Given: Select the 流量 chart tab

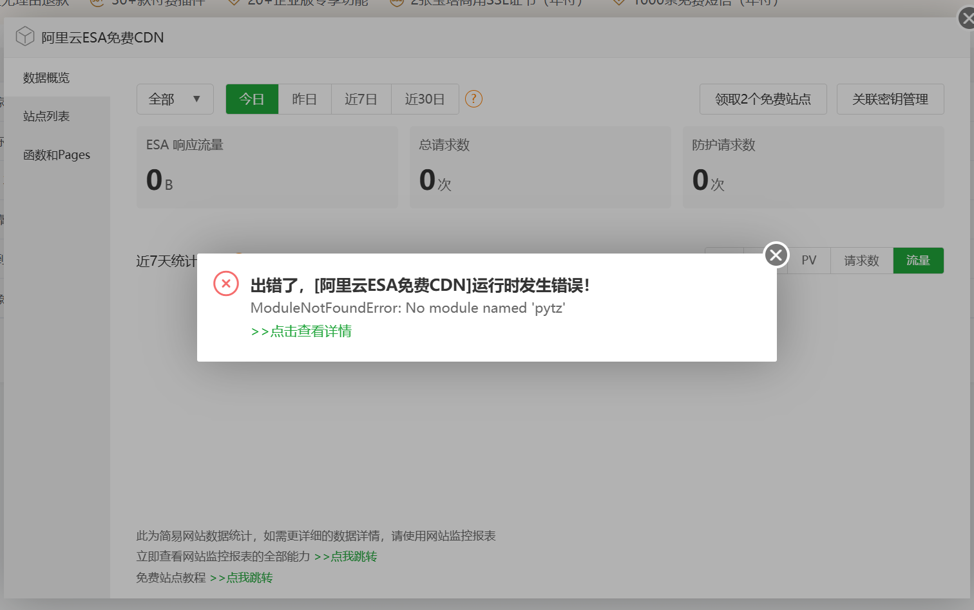Looking at the screenshot, I should pos(919,261).
